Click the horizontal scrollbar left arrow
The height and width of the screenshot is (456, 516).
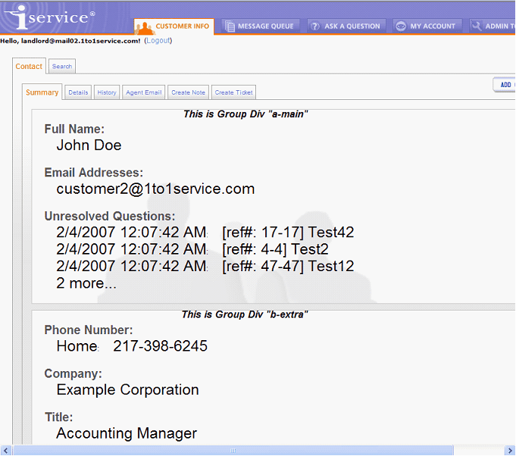pyautogui.click(x=6, y=450)
